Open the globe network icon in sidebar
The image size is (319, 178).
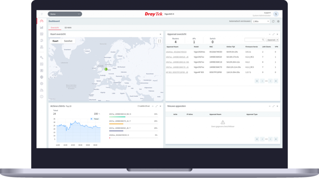42,77
